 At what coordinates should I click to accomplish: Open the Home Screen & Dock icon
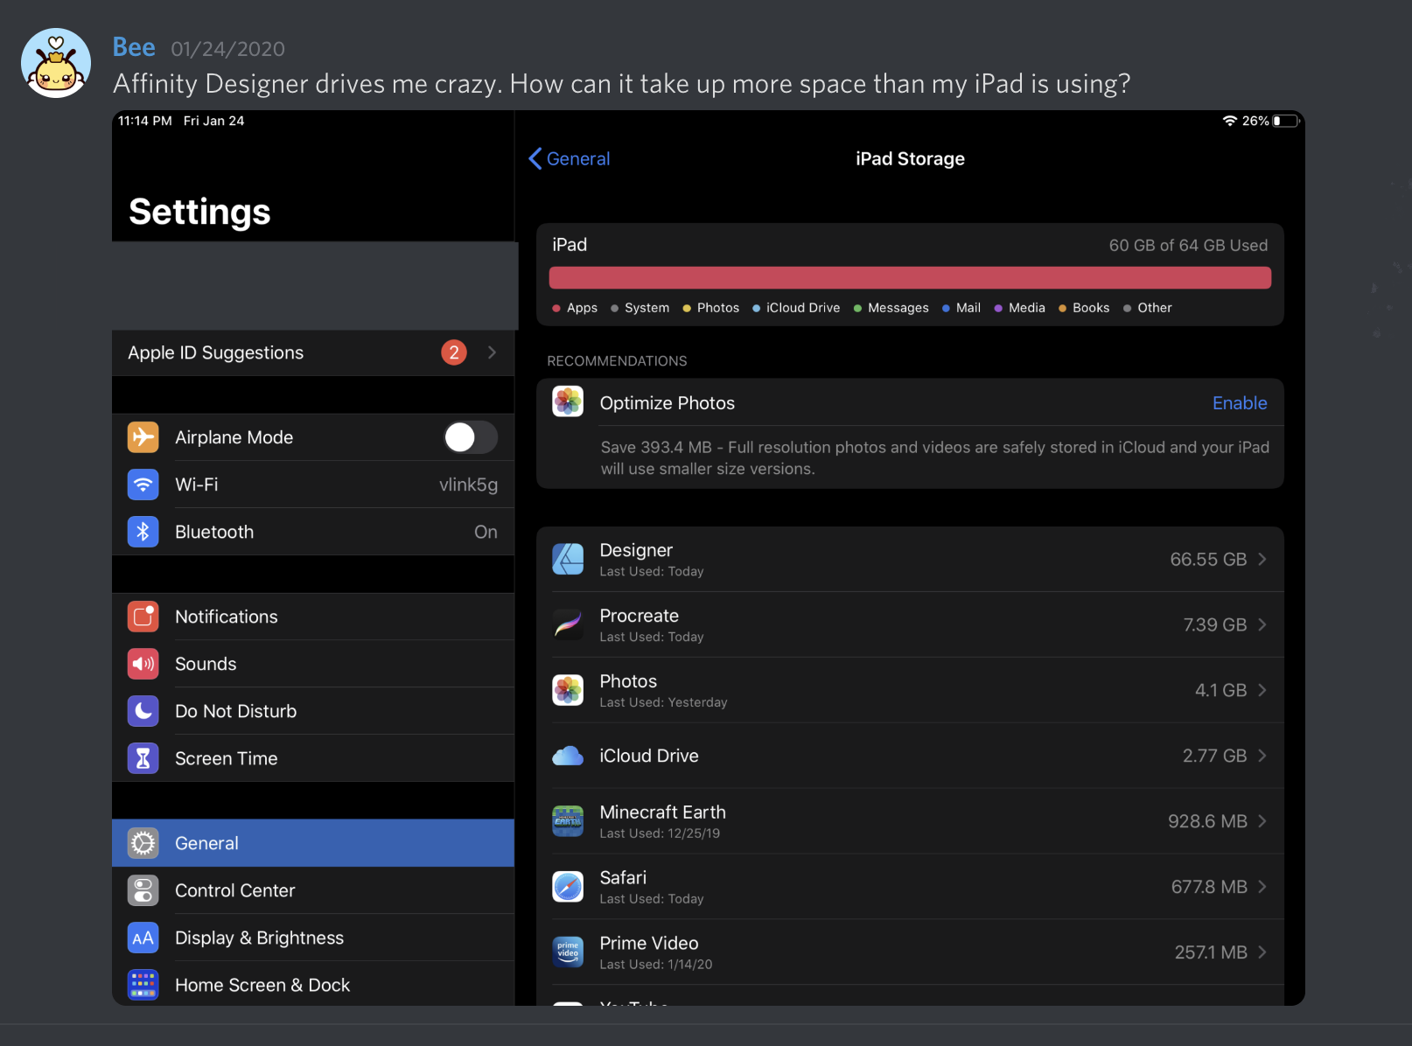(x=143, y=985)
